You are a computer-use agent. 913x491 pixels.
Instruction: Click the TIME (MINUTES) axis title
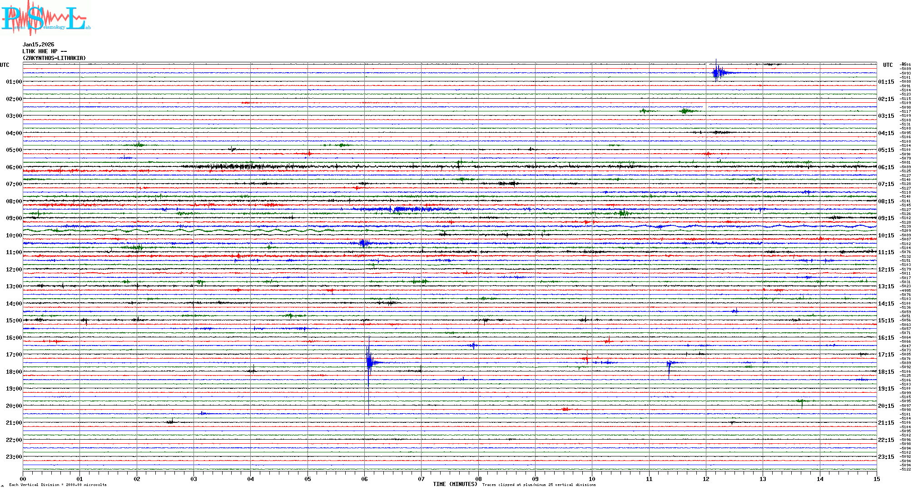[455, 484]
